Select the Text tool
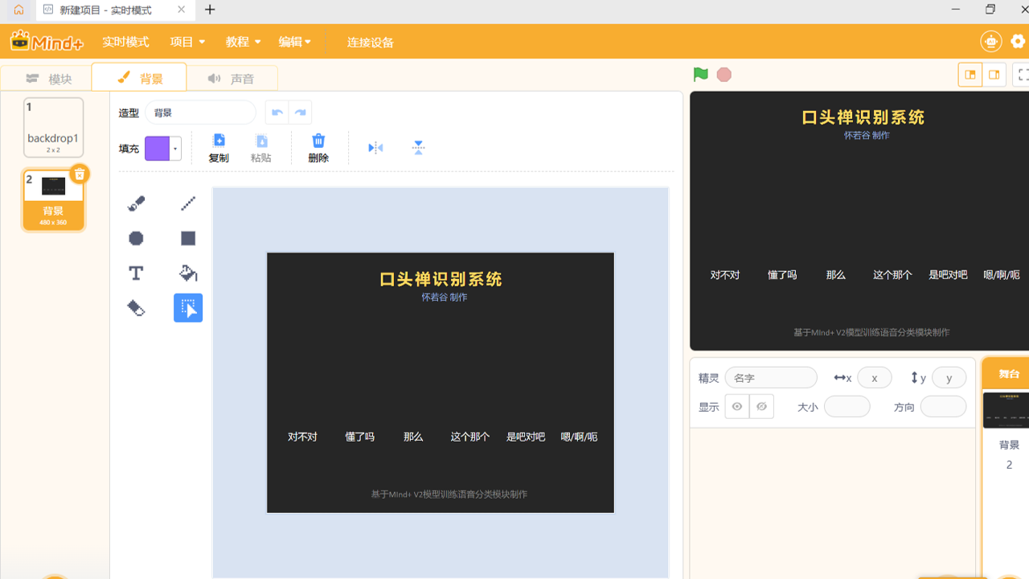The width and height of the screenshot is (1029, 579). [x=135, y=273]
